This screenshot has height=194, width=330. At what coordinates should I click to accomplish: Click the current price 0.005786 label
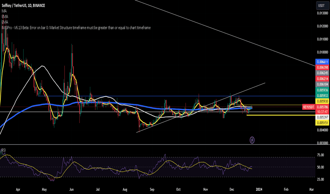coord(322,107)
